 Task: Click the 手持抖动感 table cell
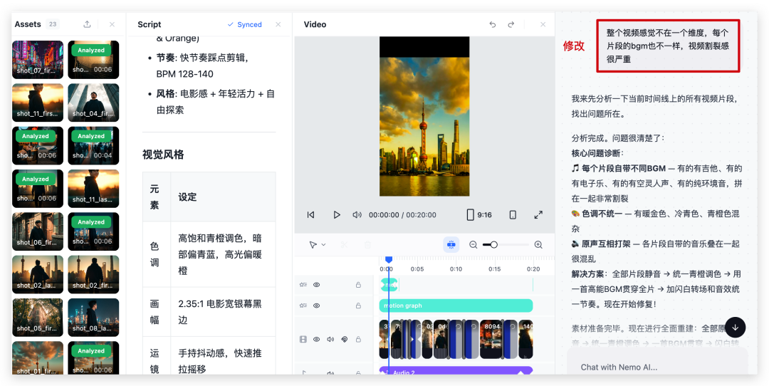(x=223, y=357)
